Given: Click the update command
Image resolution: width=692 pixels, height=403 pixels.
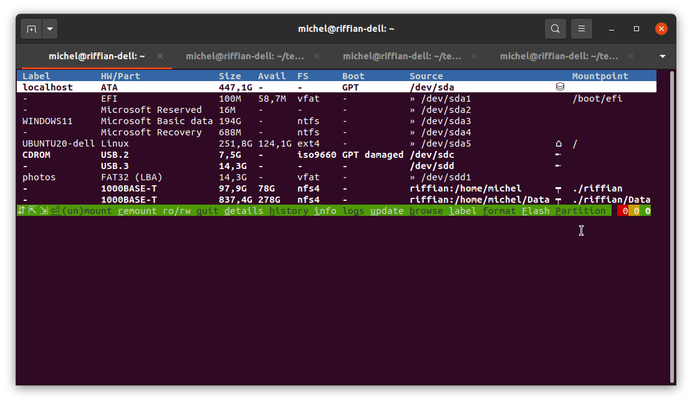Looking at the screenshot, I should (387, 211).
